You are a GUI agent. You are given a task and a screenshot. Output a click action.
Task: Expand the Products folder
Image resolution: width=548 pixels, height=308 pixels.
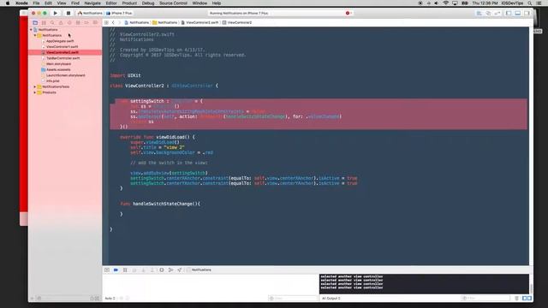coord(35,92)
